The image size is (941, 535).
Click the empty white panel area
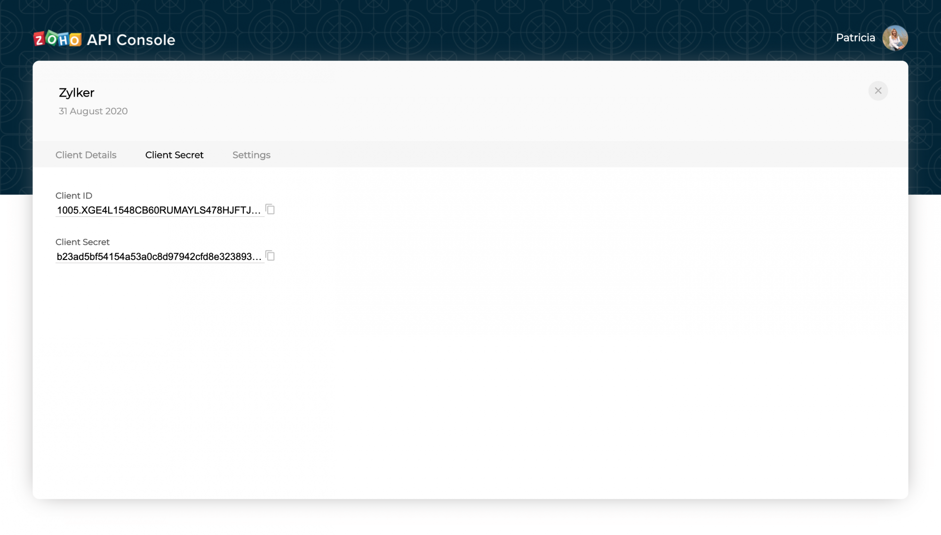click(470, 376)
